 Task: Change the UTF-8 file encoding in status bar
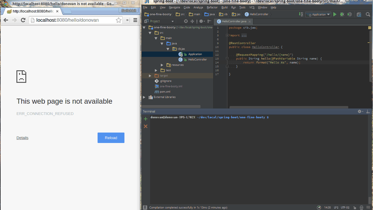coord(345,208)
